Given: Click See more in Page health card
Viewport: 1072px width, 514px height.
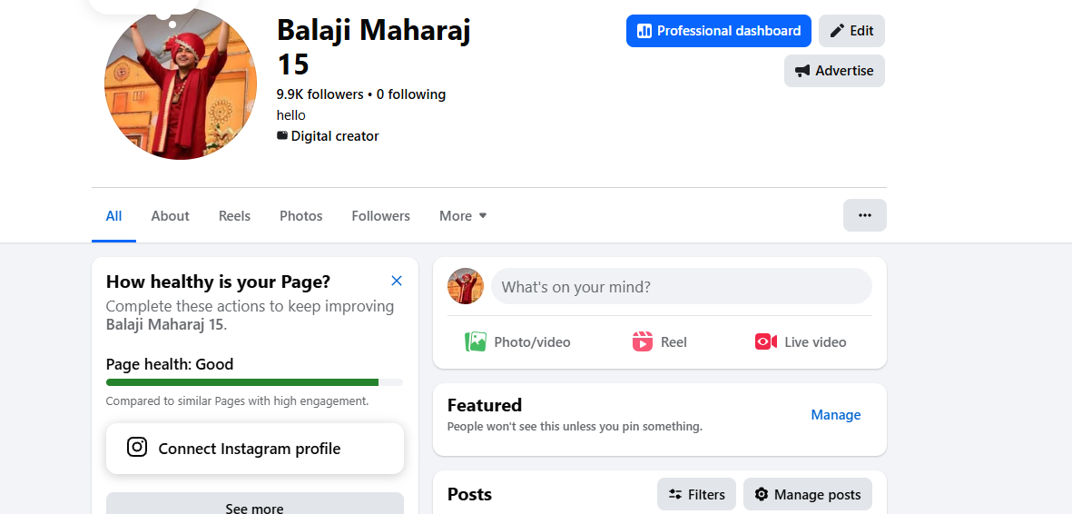Looking at the screenshot, I should click(254, 504).
